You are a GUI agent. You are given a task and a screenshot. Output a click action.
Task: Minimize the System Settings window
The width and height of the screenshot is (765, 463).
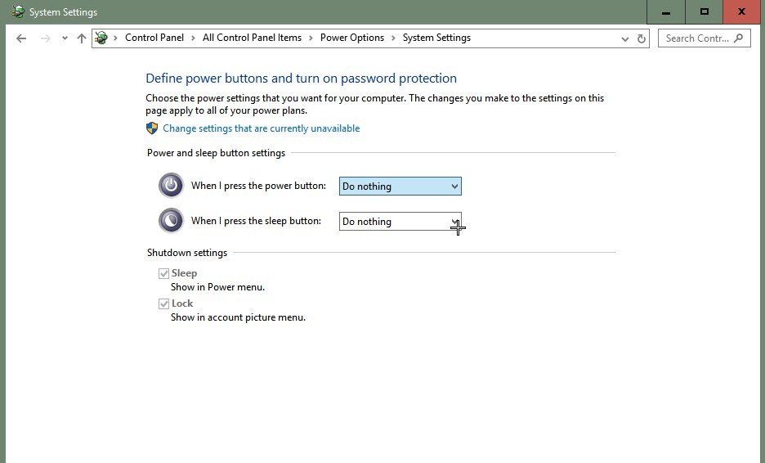(665, 11)
